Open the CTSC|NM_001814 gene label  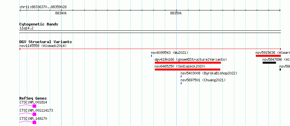33,102
